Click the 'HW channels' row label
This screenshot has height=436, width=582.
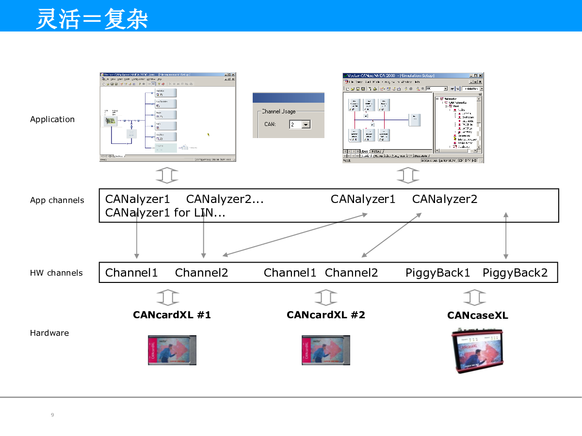[x=56, y=273]
